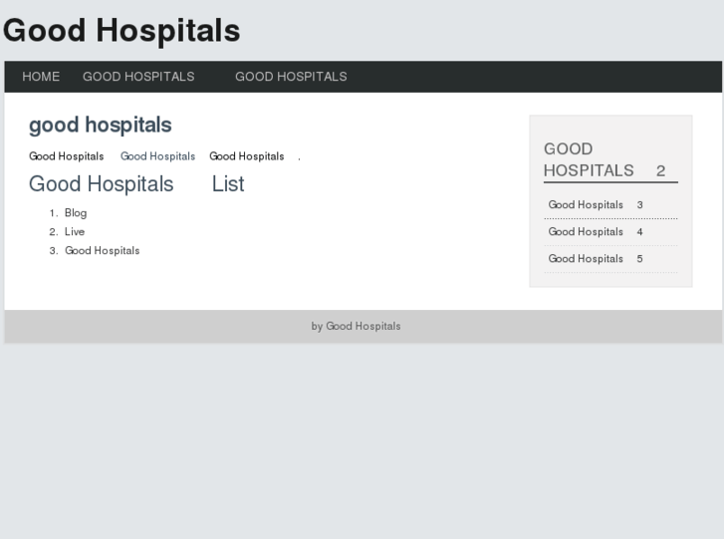Image resolution: width=724 pixels, height=543 pixels.
Task: Open the 'Live' list entry
Action: 75,232
